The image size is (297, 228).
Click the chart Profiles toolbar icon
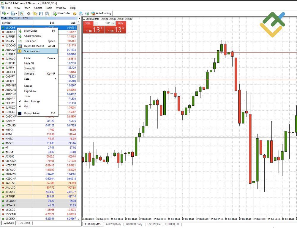(x=12, y=13)
